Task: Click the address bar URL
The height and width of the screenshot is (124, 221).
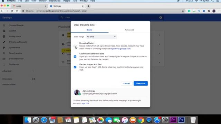Action: pos(61,11)
